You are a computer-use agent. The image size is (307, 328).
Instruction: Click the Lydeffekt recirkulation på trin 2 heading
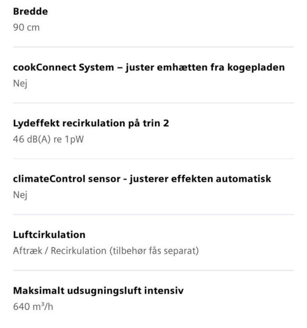[x=91, y=123]
